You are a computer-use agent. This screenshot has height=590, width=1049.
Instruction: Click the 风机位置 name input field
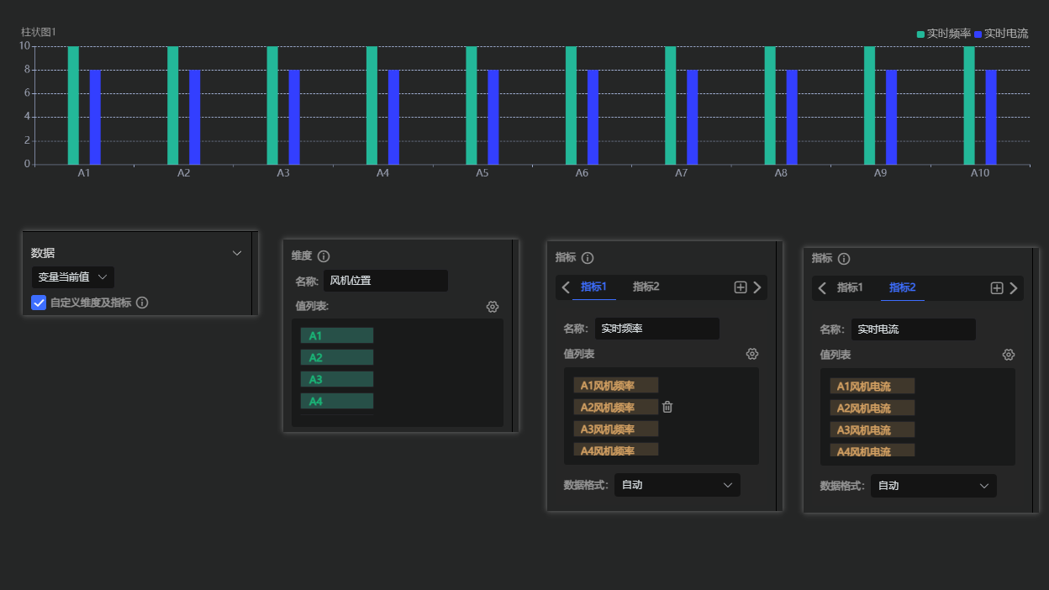(385, 281)
